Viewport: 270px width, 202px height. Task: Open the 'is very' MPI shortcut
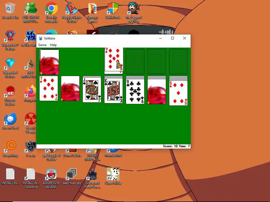(x=31, y=149)
